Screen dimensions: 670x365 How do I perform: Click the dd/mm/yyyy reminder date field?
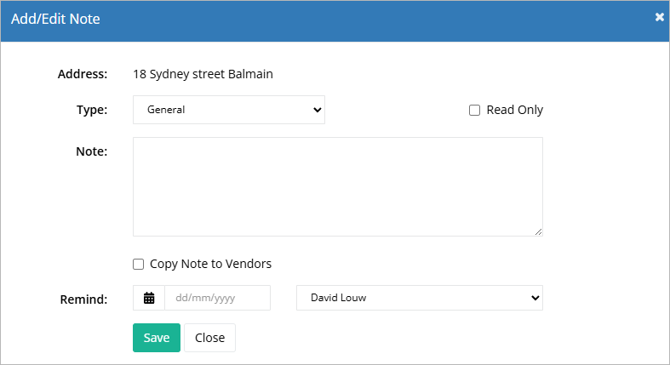217,298
